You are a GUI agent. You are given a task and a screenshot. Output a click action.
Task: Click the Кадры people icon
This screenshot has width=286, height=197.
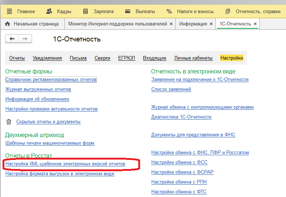[49, 11]
